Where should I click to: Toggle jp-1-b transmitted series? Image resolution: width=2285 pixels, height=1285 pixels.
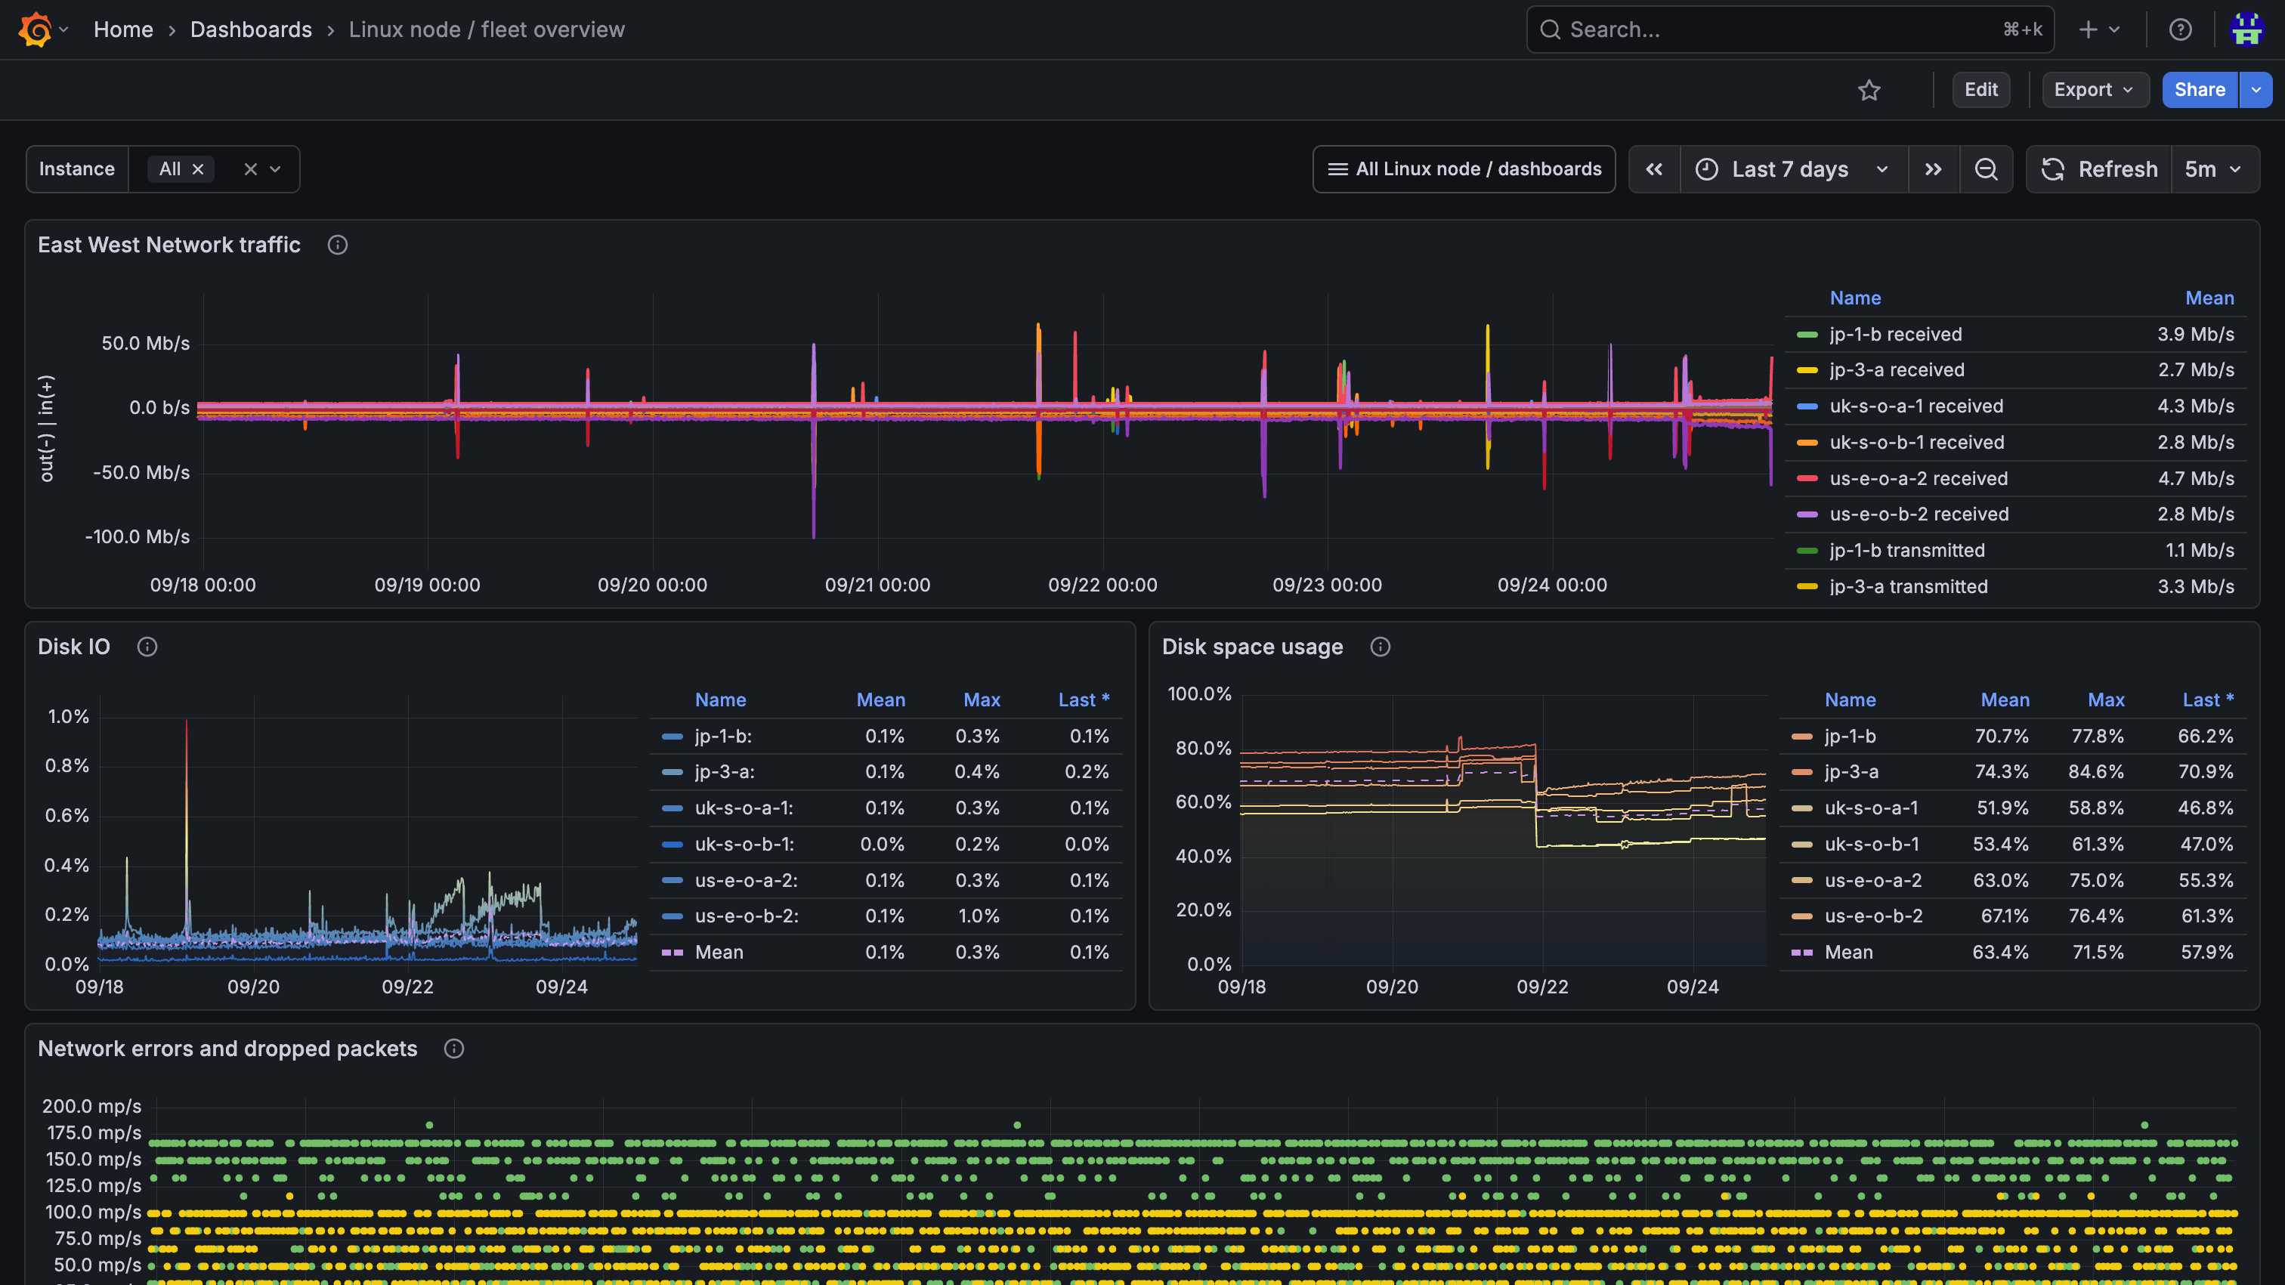point(1906,551)
